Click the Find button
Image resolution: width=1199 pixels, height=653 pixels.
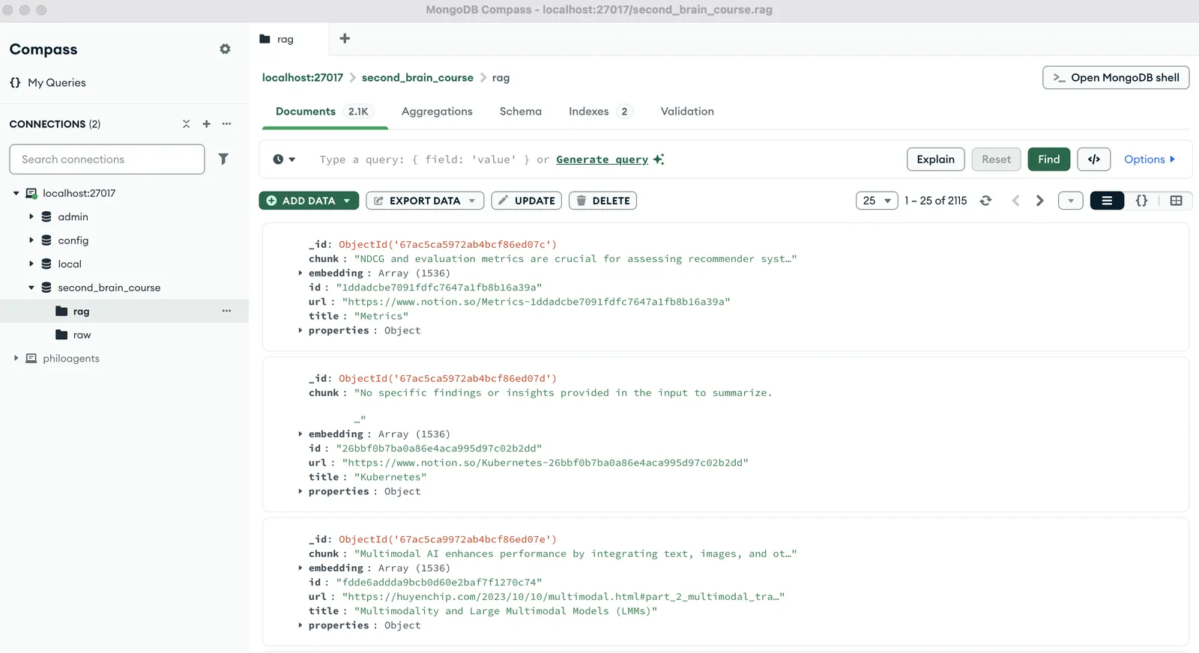(x=1048, y=159)
